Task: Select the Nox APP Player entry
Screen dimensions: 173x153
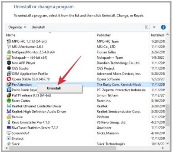Action: (x=23, y=63)
